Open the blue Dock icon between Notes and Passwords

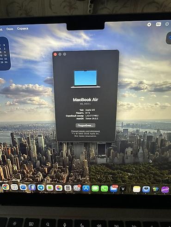(146, 189)
